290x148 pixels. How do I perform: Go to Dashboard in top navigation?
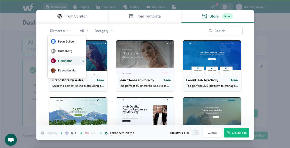(x=56, y=7)
